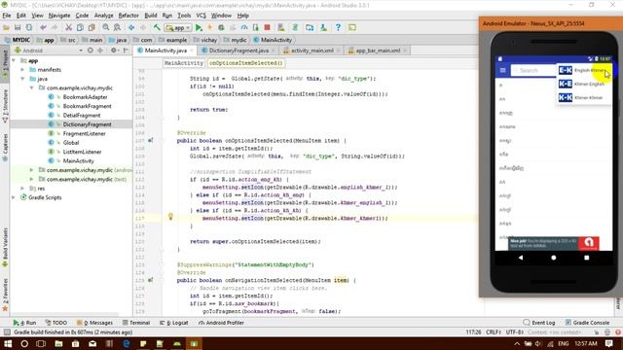The width and height of the screenshot is (623, 350).
Task: Open the app run configuration dropdown
Action: [178, 28]
